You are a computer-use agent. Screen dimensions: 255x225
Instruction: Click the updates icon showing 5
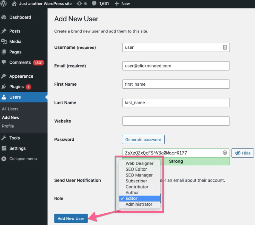[80, 3]
